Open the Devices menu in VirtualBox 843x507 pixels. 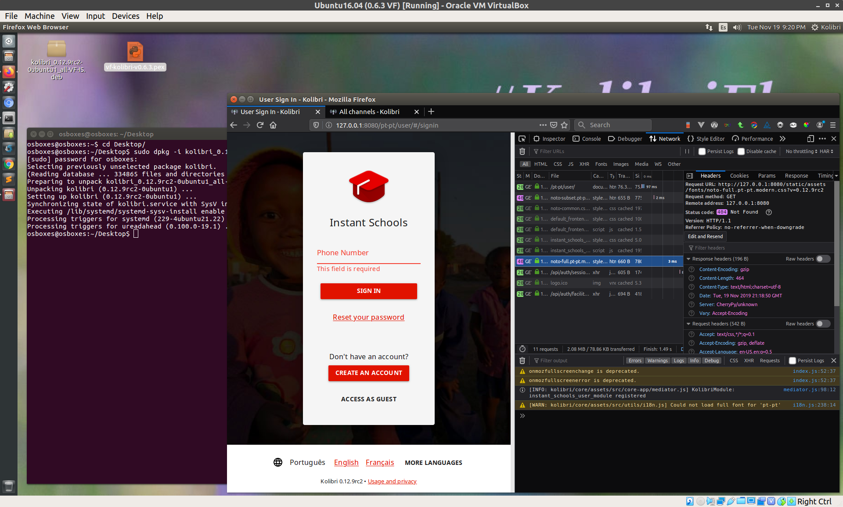pyautogui.click(x=126, y=16)
